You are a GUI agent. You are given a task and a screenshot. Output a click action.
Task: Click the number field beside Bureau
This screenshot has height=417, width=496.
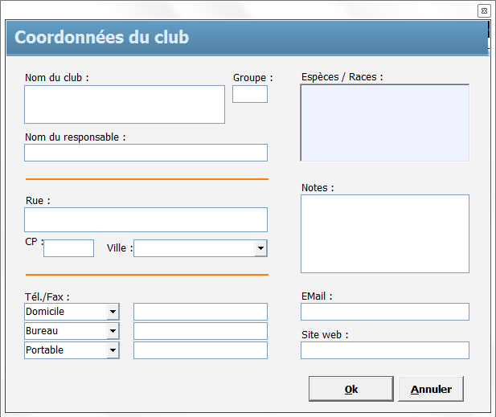[x=200, y=331]
